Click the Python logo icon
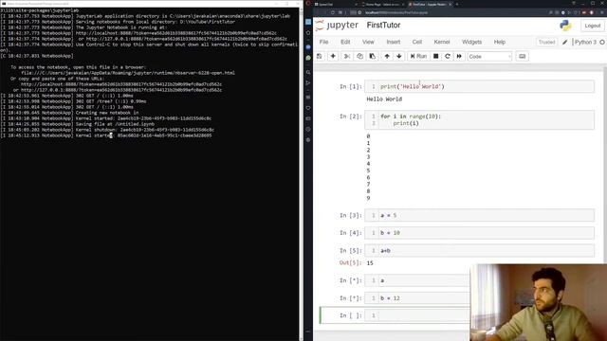Screen dimensions: 607x341 [565, 26]
